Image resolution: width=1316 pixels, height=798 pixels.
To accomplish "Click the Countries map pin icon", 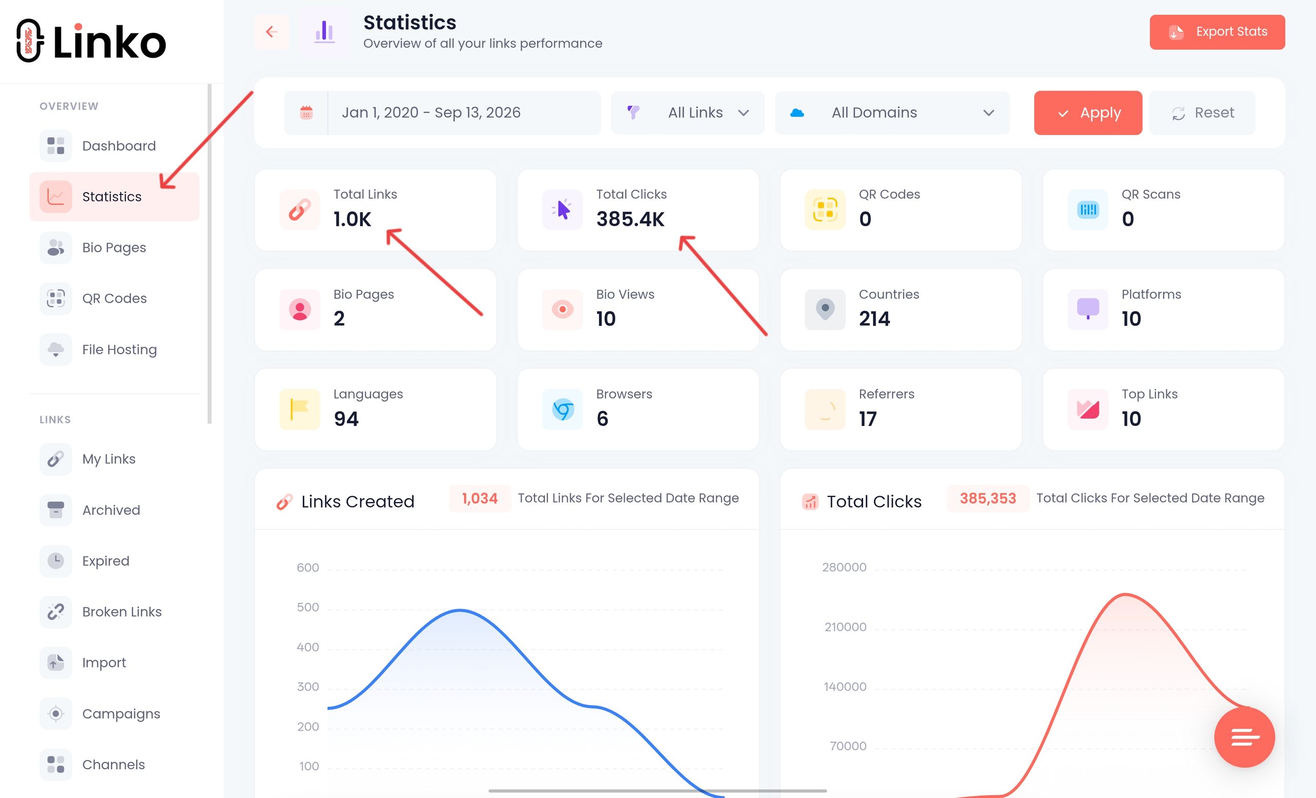I will tap(825, 310).
